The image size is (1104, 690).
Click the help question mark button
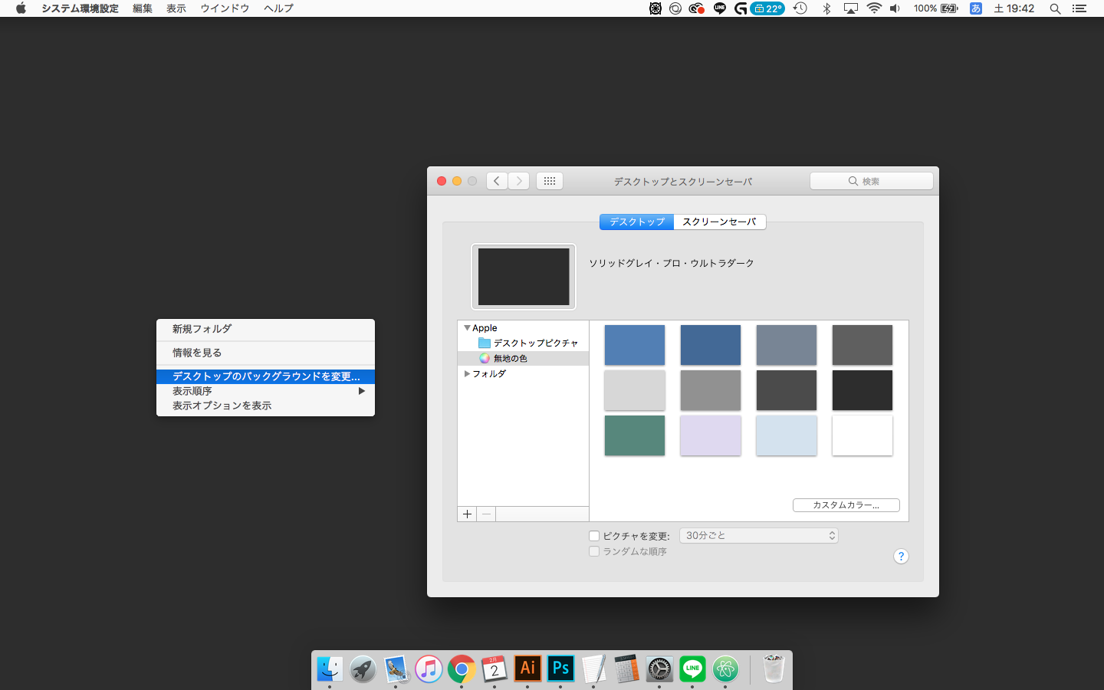[x=901, y=557]
